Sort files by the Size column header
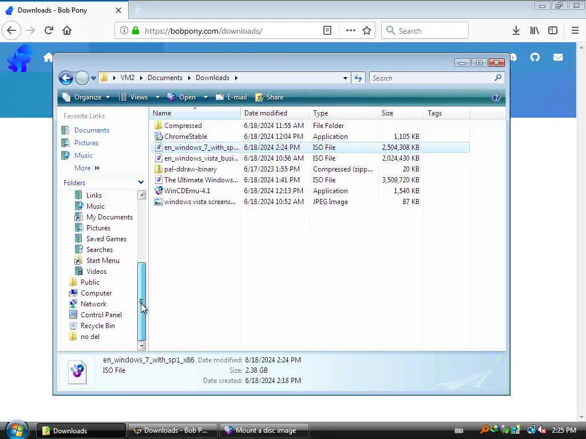 click(401, 113)
